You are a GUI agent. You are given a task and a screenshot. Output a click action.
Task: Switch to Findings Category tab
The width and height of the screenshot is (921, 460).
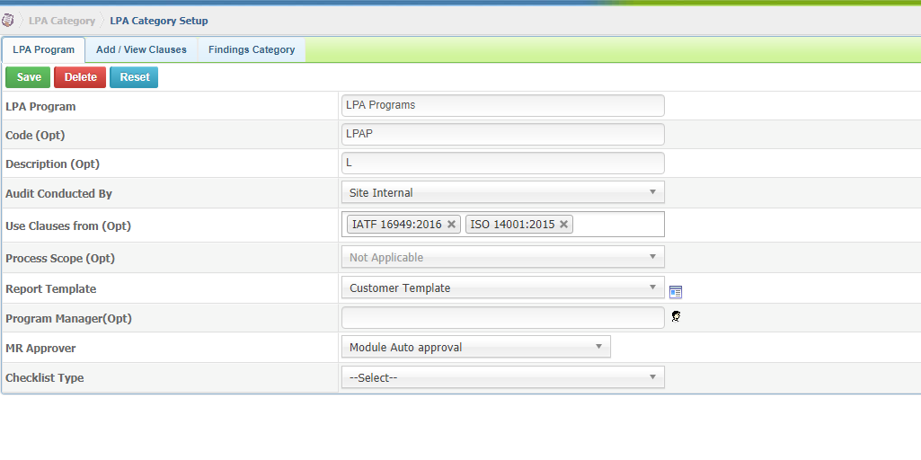pyautogui.click(x=252, y=50)
